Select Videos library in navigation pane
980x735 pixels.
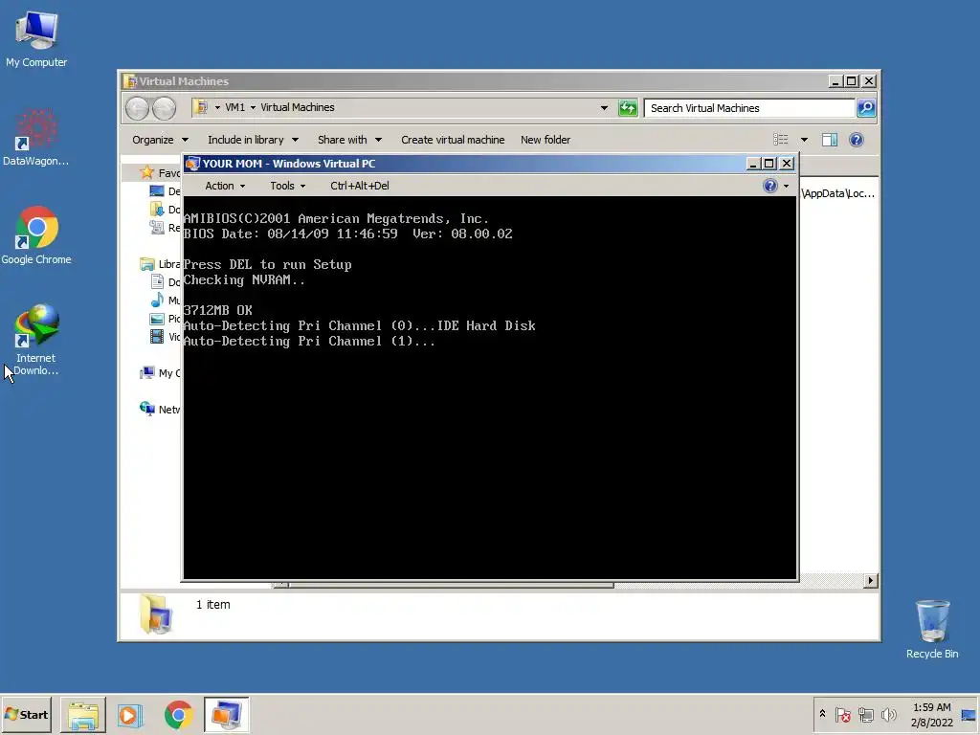[165, 337]
